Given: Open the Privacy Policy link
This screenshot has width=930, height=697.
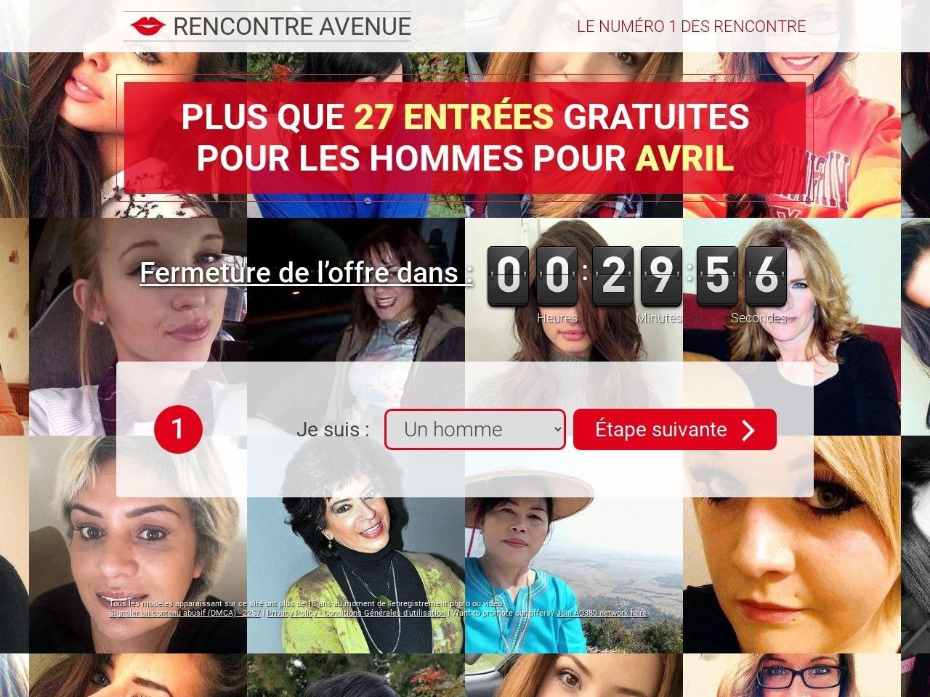Looking at the screenshot, I should (291, 614).
